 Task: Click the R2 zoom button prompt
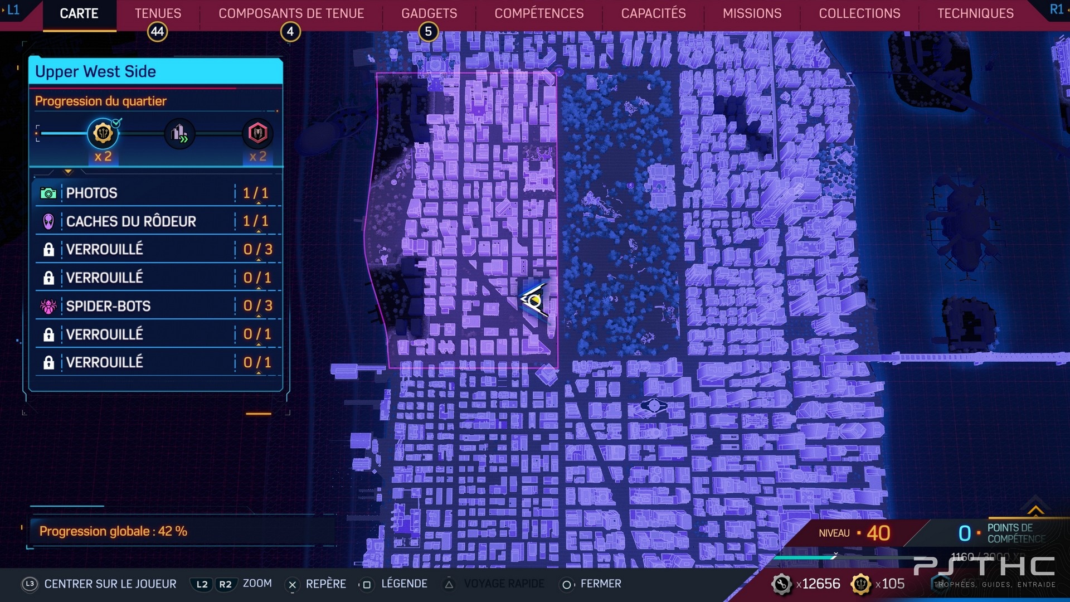(x=225, y=584)
